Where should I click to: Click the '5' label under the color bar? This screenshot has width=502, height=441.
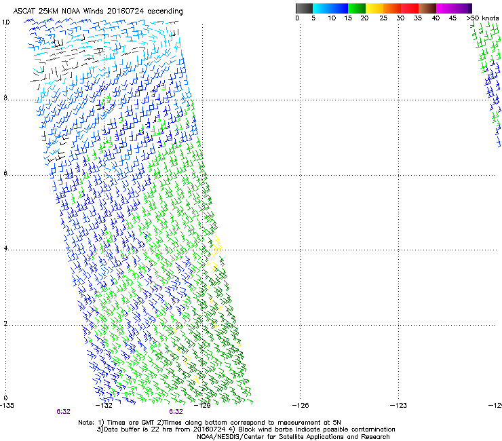pos(313,18)
